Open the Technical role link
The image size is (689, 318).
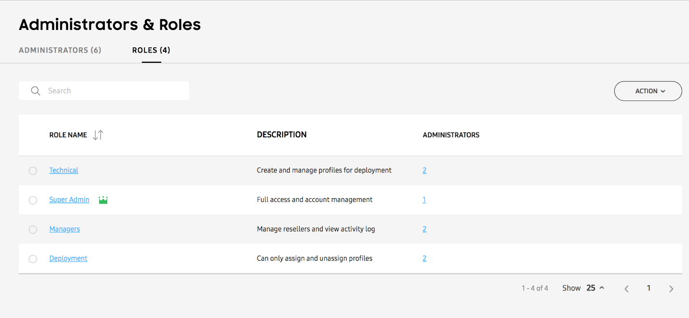tap(64, 170)
